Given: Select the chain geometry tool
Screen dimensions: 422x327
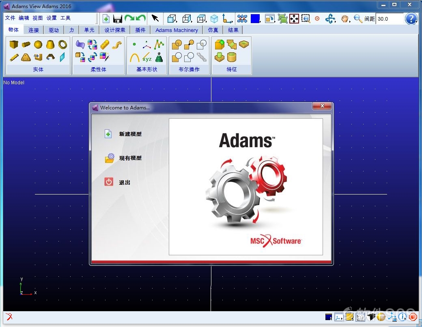Looking at the screenshot, I should pos(202,57).
